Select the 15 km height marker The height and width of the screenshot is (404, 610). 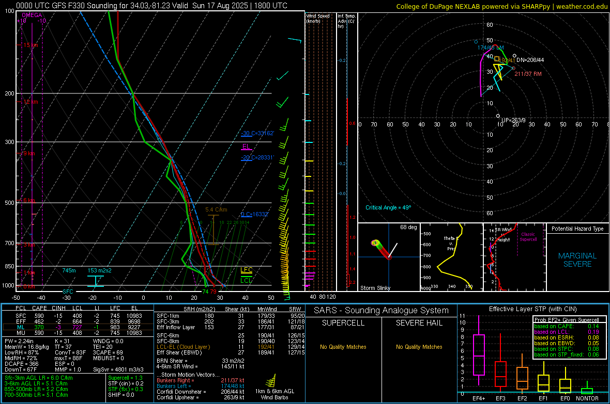[x=30, y=45]
